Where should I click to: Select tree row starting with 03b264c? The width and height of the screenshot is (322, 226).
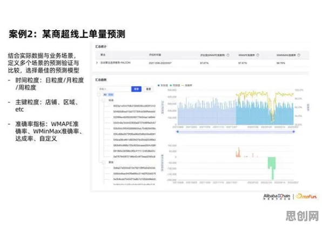coord(135,128)
